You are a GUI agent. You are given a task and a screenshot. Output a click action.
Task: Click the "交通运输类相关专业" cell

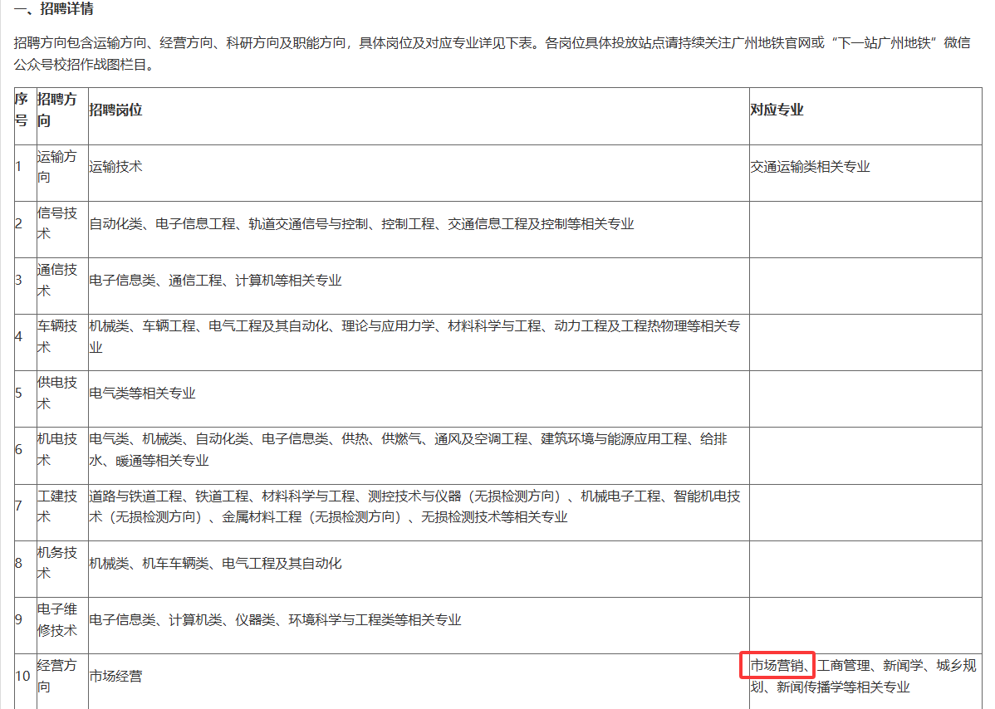(x=810, y=166)
